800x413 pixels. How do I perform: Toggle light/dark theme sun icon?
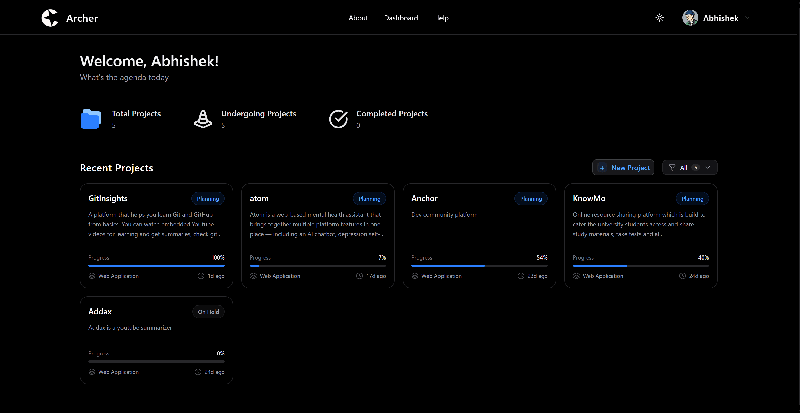point(659,18)
